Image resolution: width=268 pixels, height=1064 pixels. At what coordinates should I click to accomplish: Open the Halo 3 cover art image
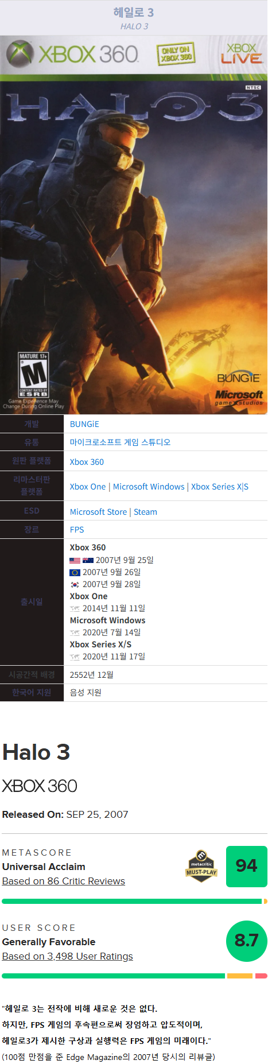[x=134, y=224]
